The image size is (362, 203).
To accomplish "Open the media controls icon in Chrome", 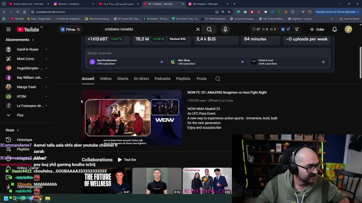I will click(x=303, y=12).
